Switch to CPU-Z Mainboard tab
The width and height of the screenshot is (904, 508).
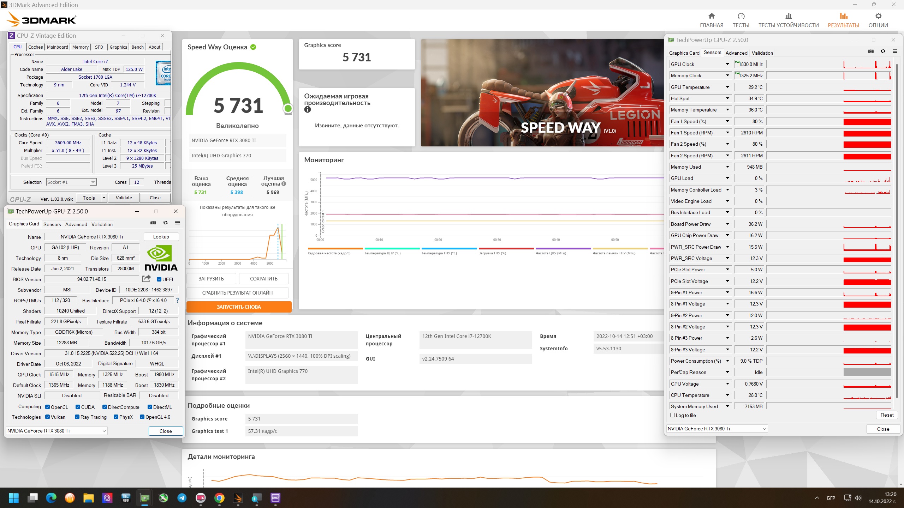(58, 47)
